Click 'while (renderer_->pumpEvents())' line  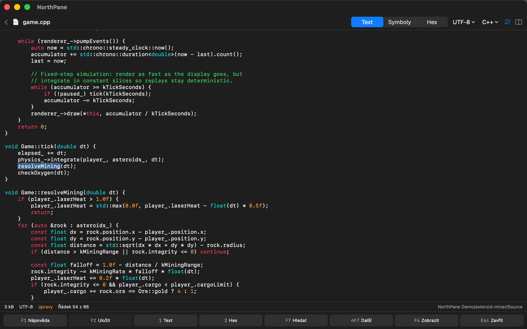(71, 41)
